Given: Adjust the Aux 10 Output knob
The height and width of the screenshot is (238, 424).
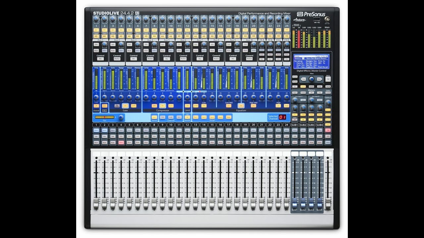Looking at the screenshot, I should click(x=254, y=44).
